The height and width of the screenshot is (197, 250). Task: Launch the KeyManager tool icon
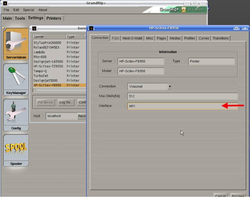click(16, 77)
